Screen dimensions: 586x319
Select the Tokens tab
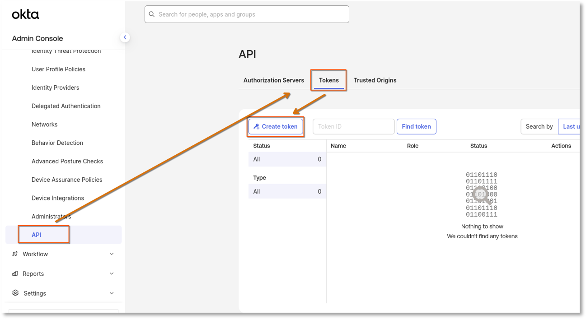pos(328,80)
